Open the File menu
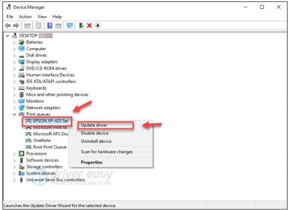 (10, 17)
